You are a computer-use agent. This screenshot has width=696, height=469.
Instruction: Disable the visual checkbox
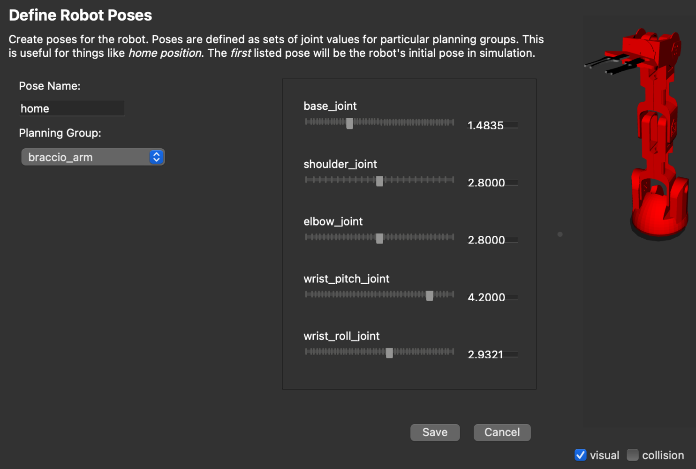coord(581,455)
